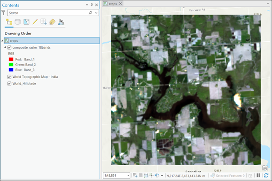
Task: Collapse composite_raster_18bands layer legend
Action: click(5, 47)
